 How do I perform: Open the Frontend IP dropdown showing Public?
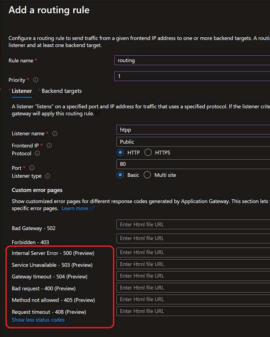[193, 142]
